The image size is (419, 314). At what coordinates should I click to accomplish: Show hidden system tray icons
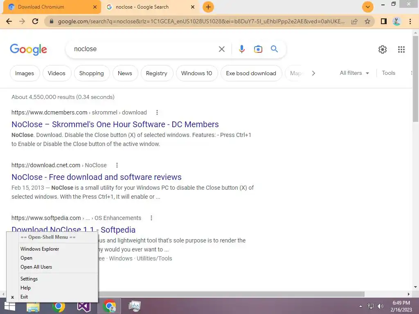(360, 306)
